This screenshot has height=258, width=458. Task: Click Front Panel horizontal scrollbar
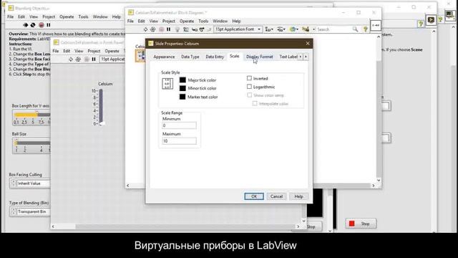coord(175,226)
